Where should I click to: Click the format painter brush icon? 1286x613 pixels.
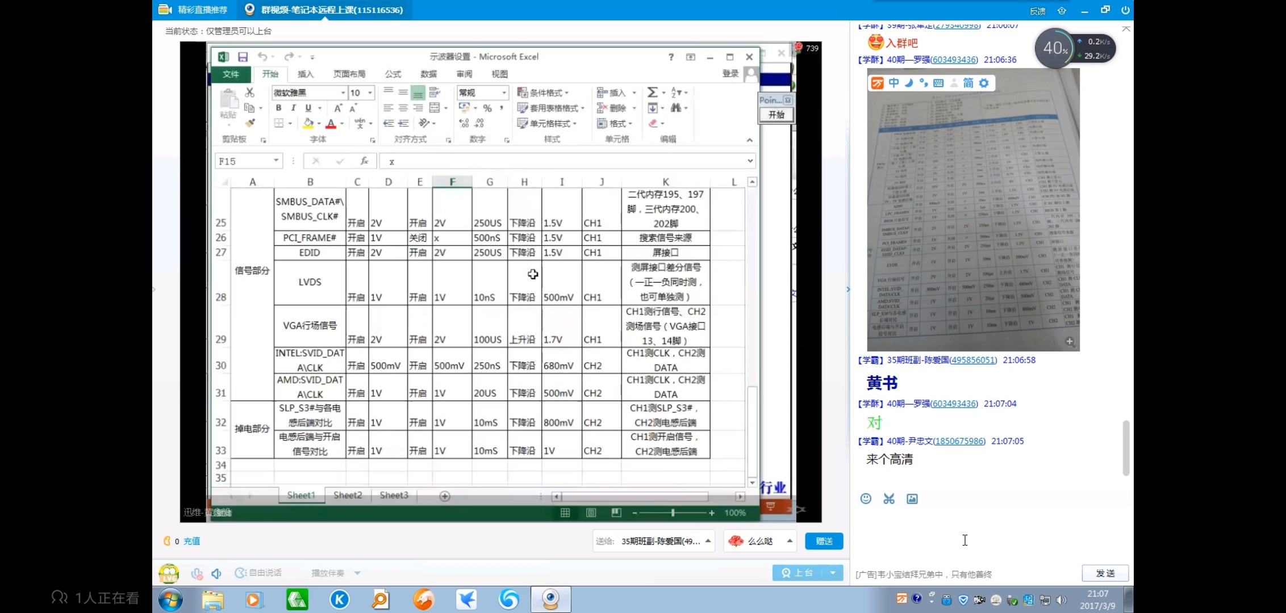tap(250, 123)
